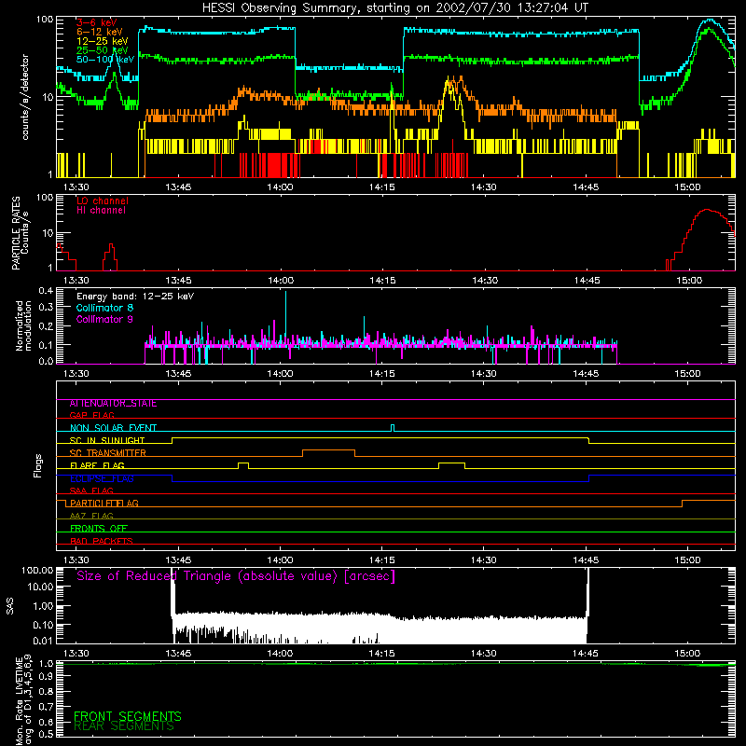
Task: Click the NON_SOLAR_EVENT flag label
Action: [113, 428]
